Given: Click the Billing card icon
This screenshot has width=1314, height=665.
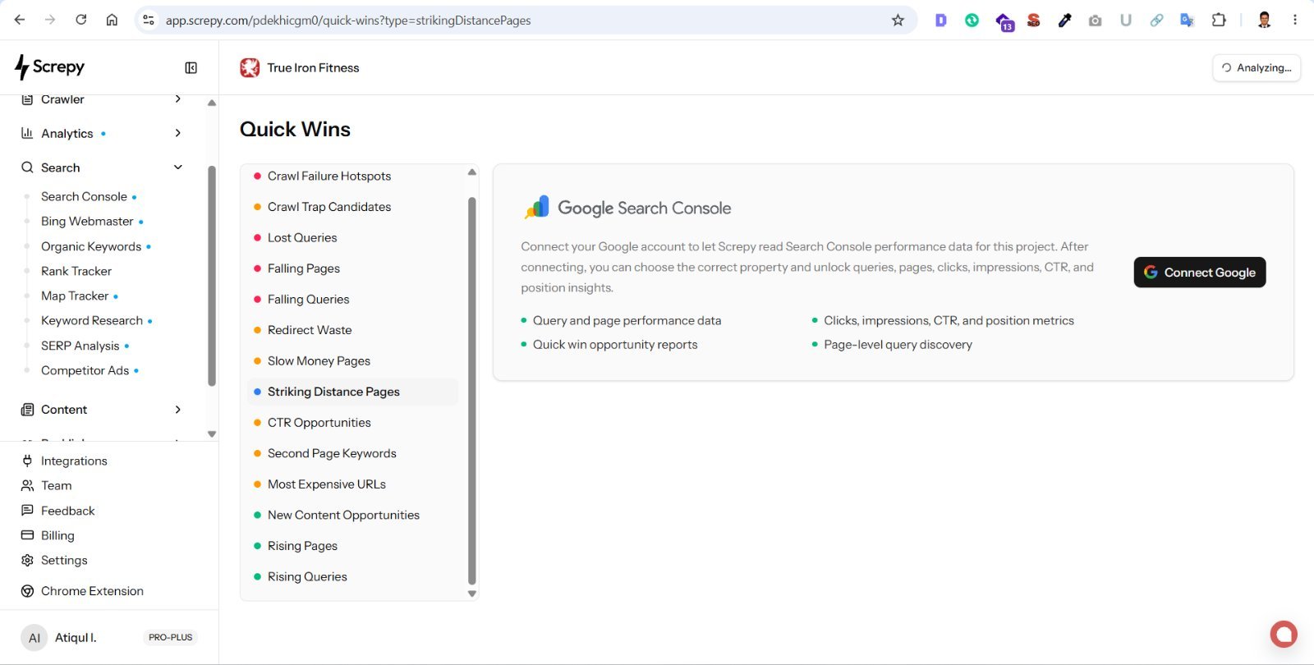Looking at the screenshot, I should [27, 535].
